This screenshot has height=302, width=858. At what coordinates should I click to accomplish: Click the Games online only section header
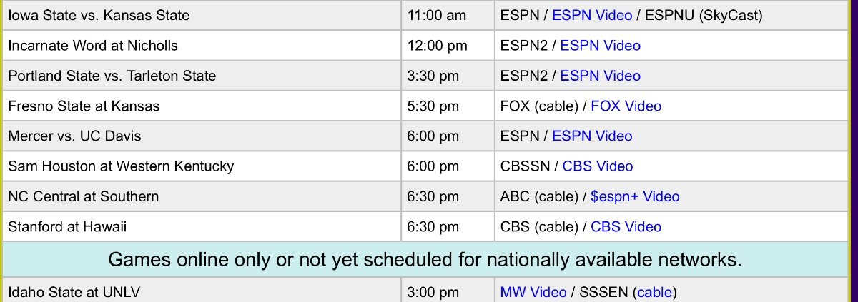(425, 259)
